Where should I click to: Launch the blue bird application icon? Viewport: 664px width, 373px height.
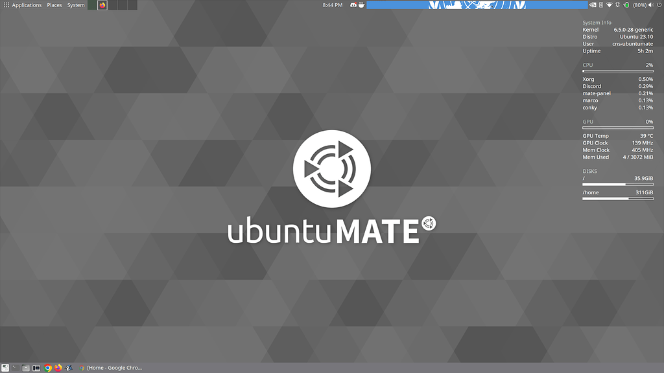click(x=68, y=368)
